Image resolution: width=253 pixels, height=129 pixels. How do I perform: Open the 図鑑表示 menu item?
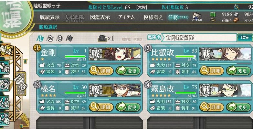[100, 17]
